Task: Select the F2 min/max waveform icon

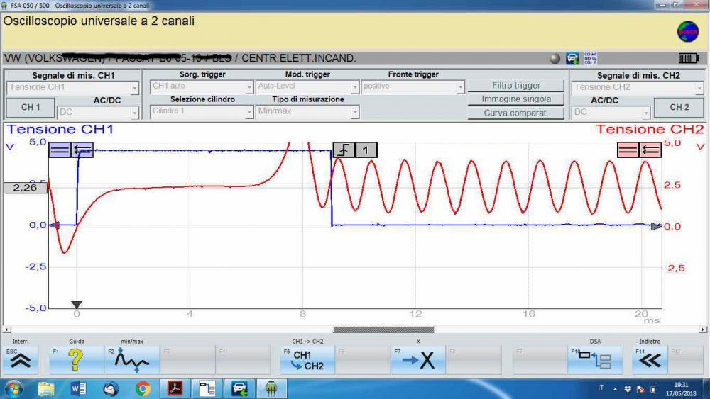Action: point(131,360)
